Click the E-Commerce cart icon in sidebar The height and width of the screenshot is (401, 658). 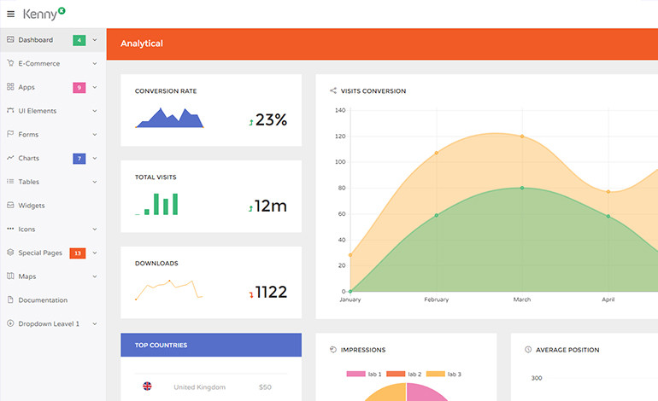tap(10, 63)
